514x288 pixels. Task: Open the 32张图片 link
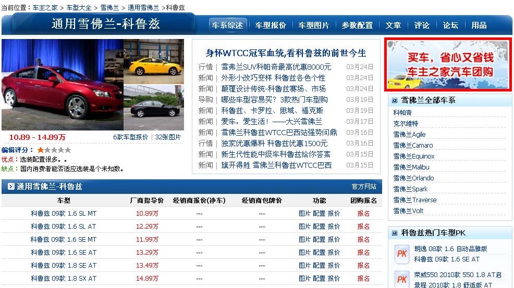tap(168, 137)
